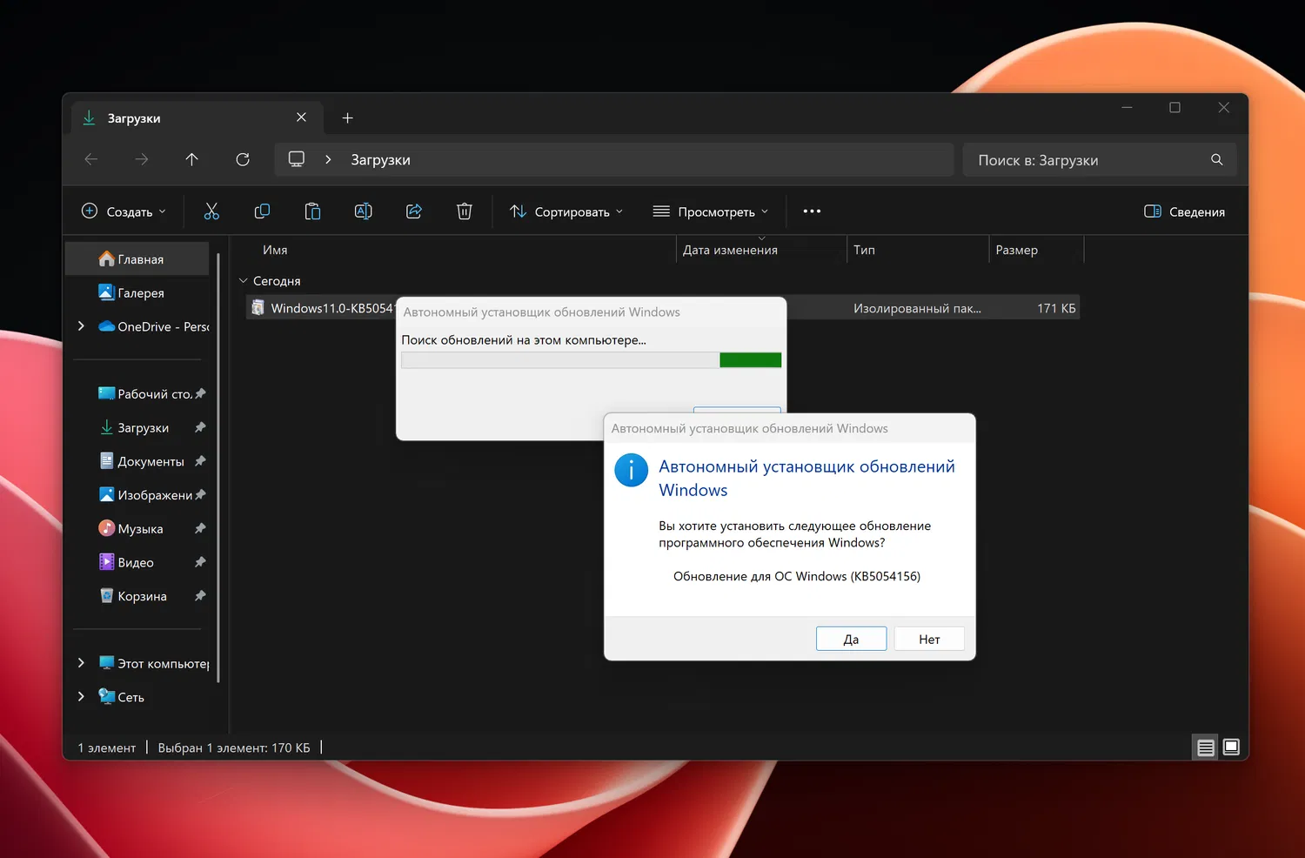Open the Сортировать dropdown

(x=566, y=211)
